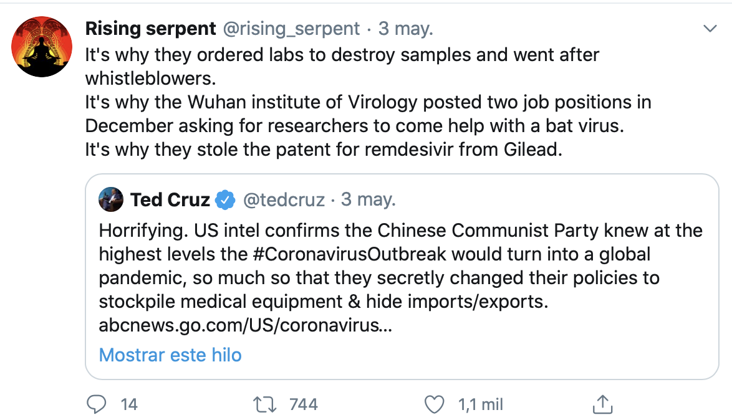Click the "1,1 mil" likes count
The image size is (732, 420).
pos(480,404)
